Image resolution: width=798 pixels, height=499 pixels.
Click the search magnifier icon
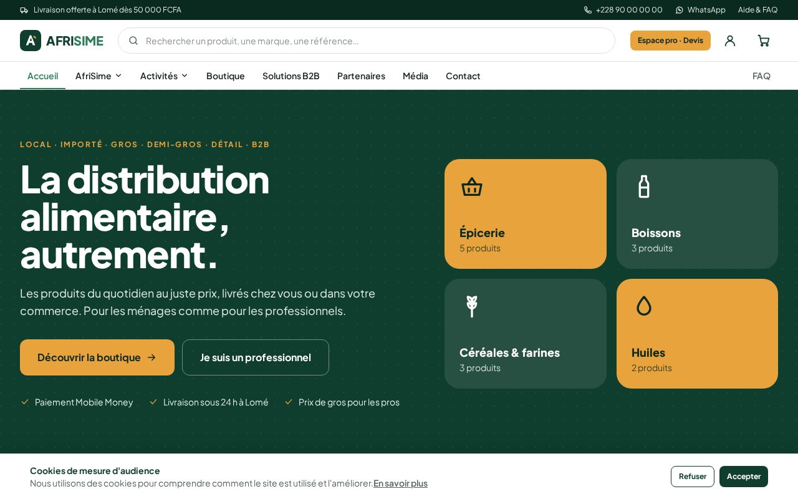pyautogui.click(x=133, y=41)
